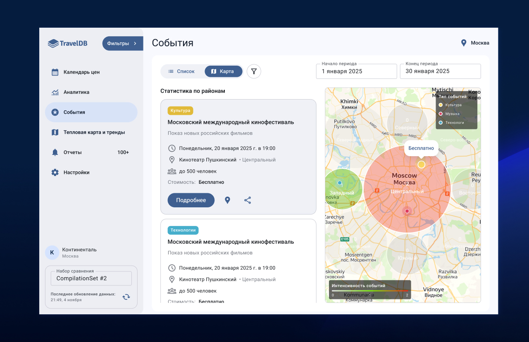Click the Технологии tag on second card

(183, 230)
